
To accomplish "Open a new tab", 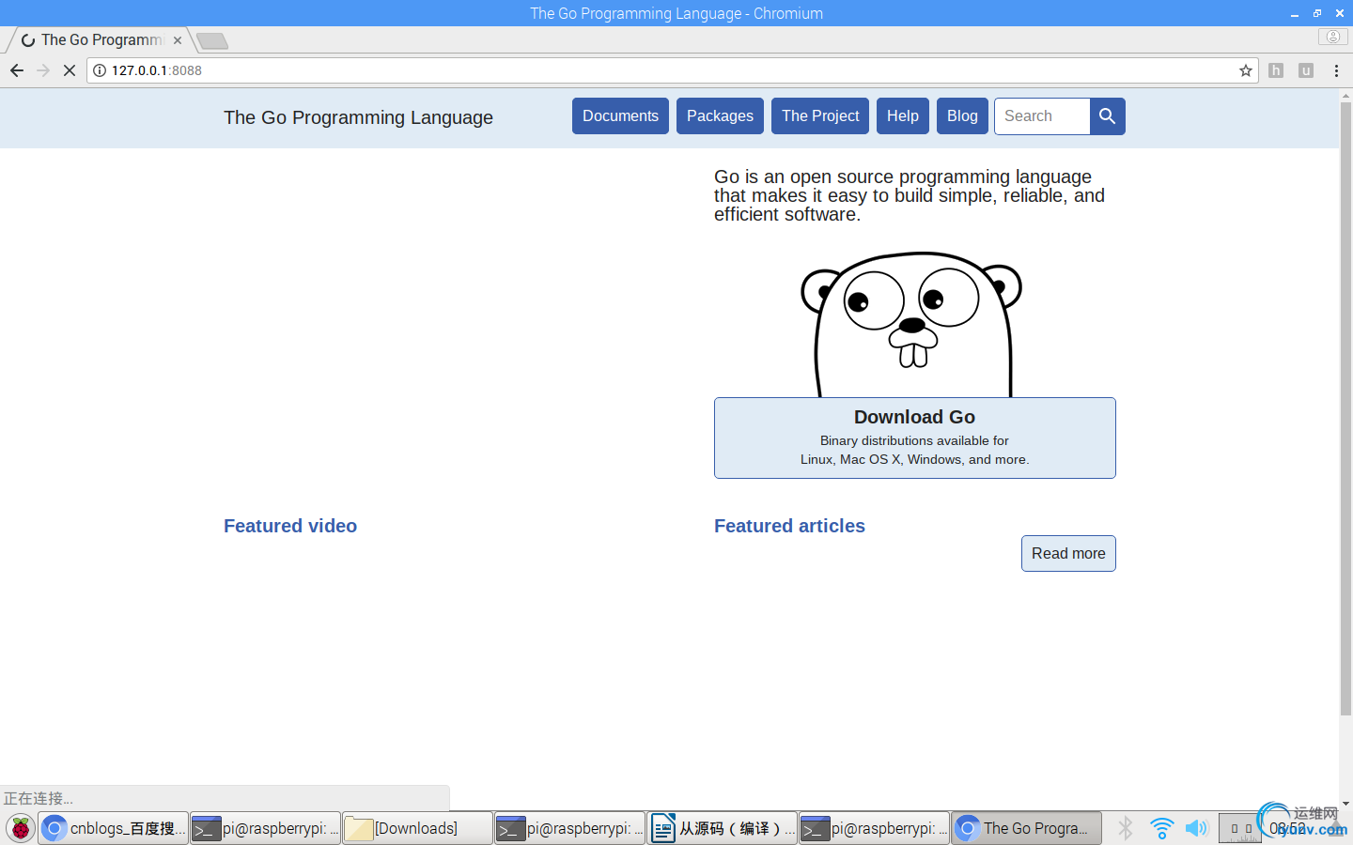I will [x=212, y=40].
